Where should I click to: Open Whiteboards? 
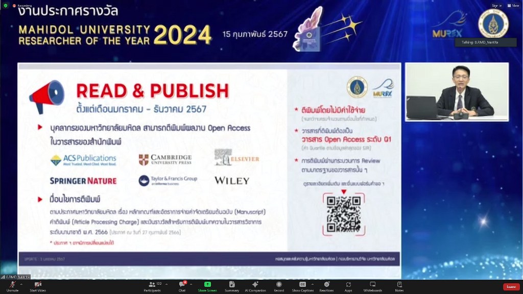pos(372,285)
